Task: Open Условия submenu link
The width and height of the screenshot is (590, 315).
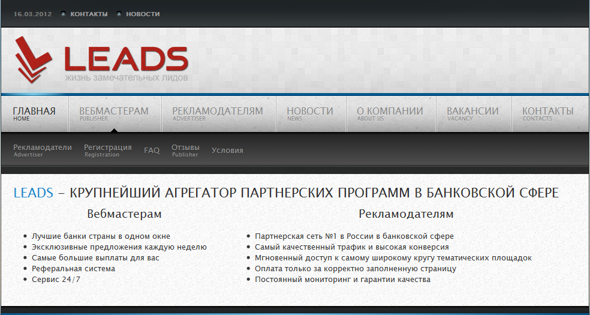Action: [x=227, y=151]
